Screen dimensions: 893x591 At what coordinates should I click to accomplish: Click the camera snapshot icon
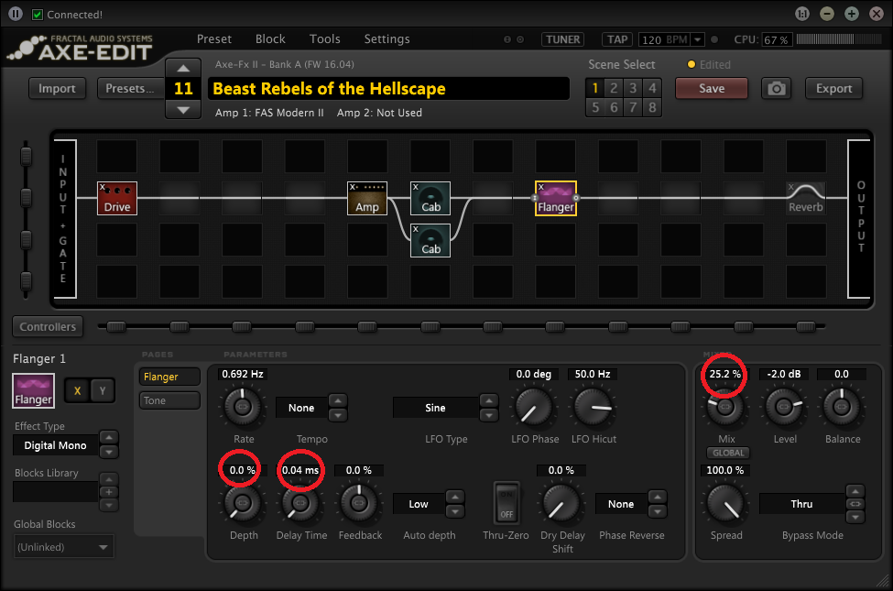tap(777, 89)
